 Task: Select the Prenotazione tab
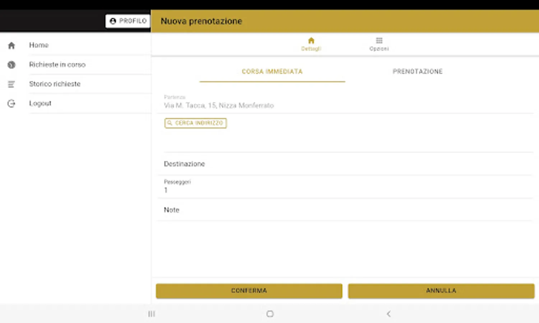[418, 71]
